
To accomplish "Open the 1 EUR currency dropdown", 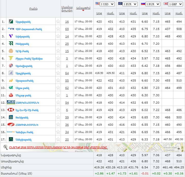I will pos(130,4).
